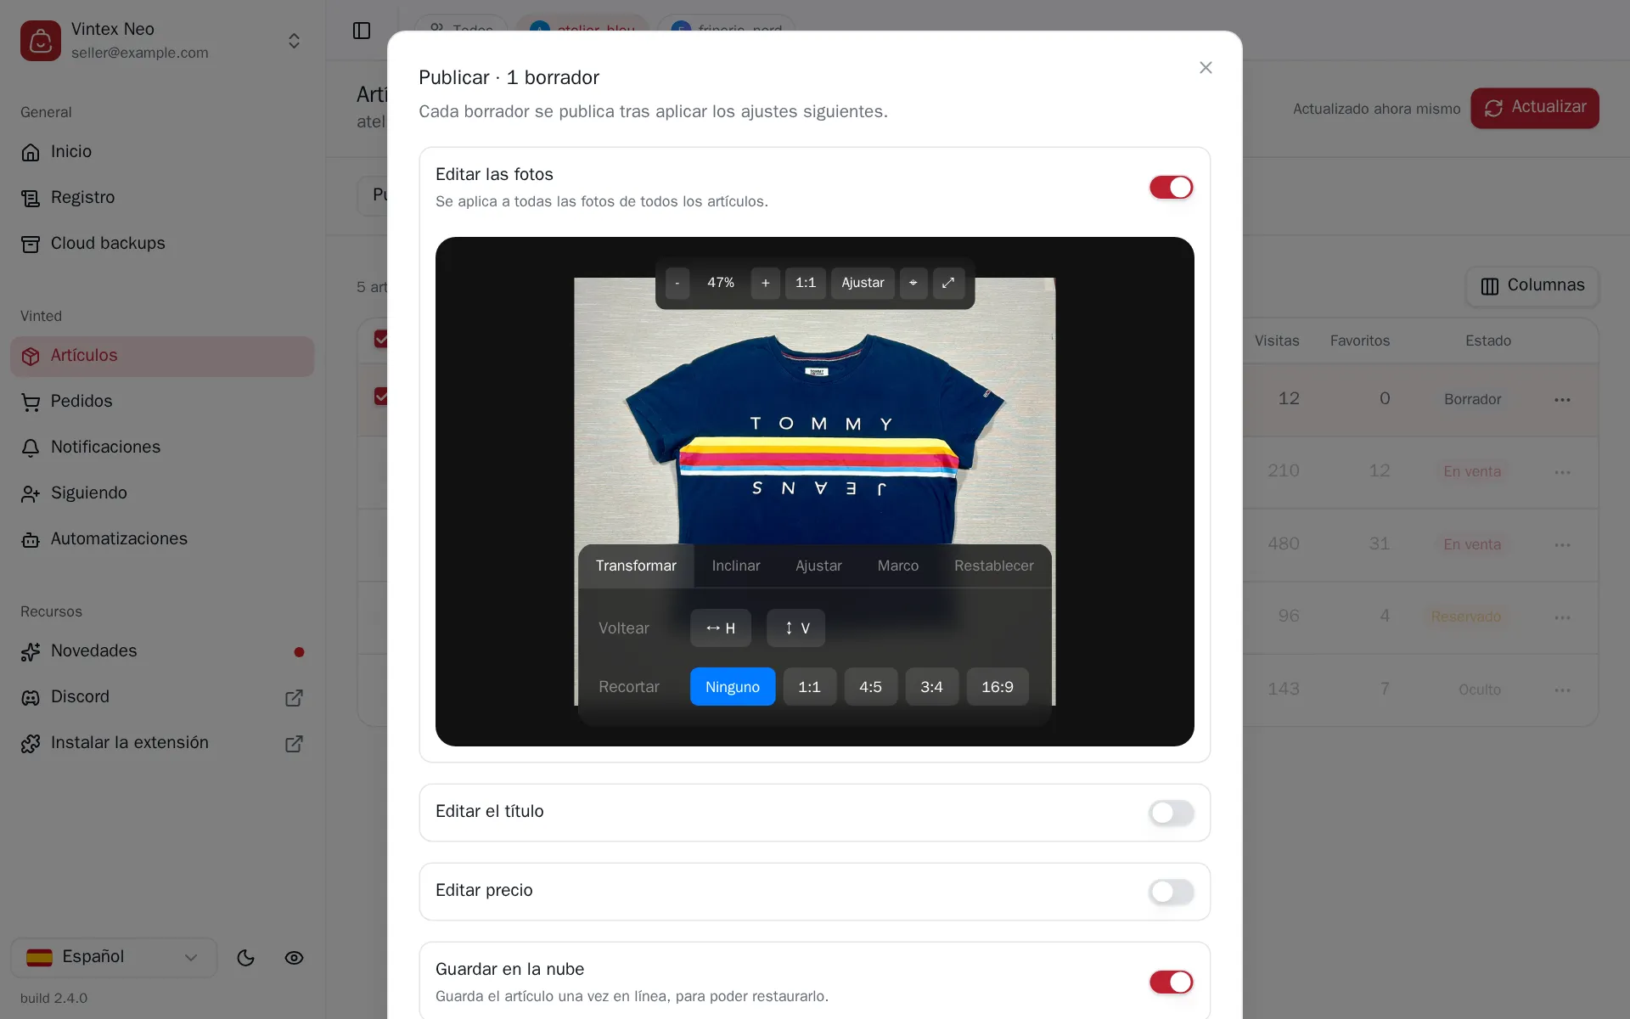Set photo zoom to 1:1 in zoom bar
This screenshot has height=1019, width=1630.
coord(806,283)
